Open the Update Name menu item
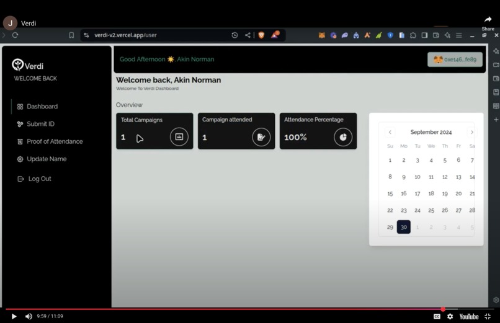The width and height of the screenshot is (500, 323). point(42,159)
